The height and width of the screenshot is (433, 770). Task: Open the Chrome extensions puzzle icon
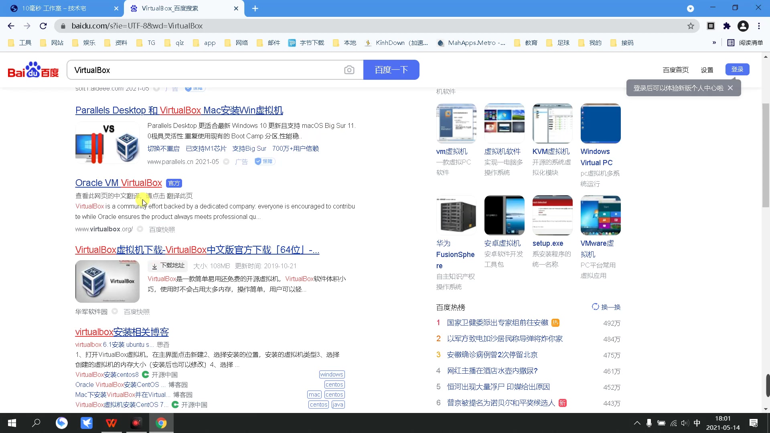727,26
